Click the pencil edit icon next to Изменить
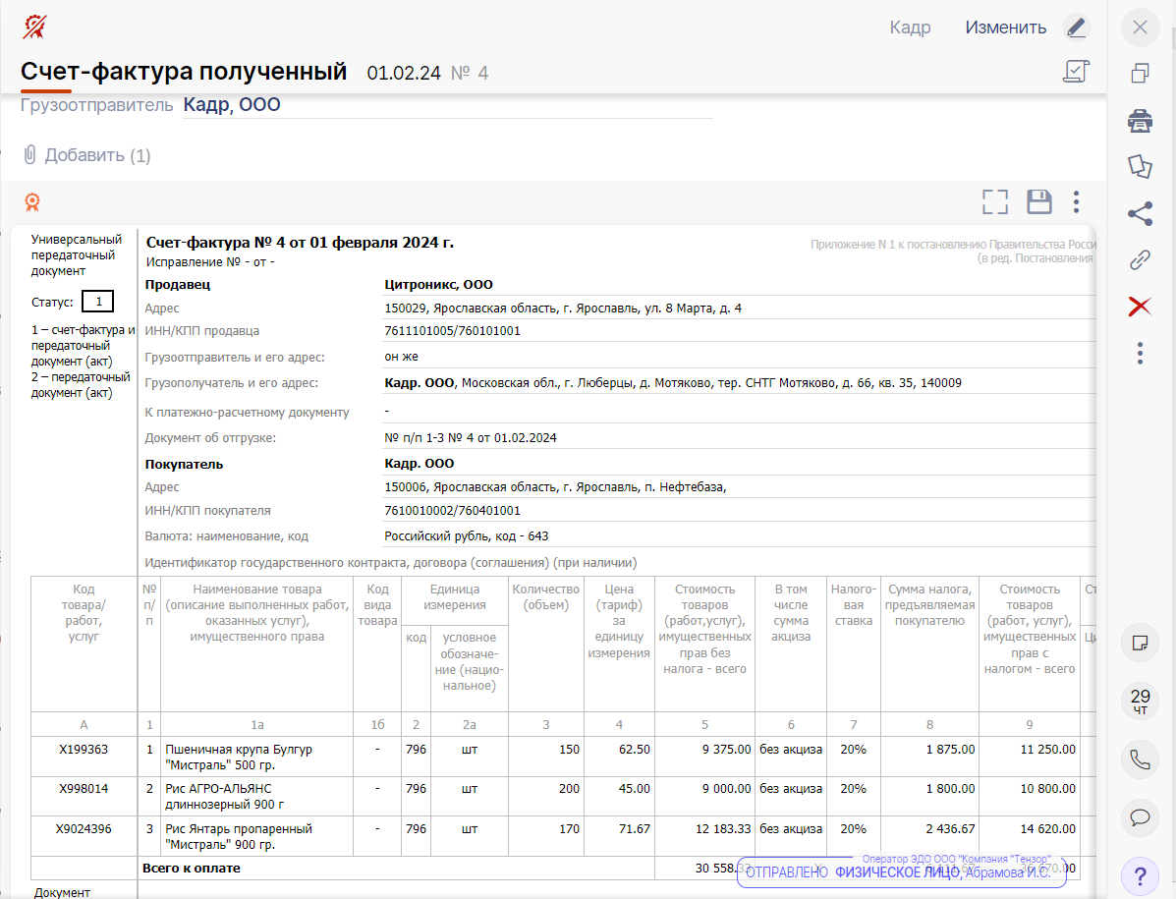 pos(1077,28)
